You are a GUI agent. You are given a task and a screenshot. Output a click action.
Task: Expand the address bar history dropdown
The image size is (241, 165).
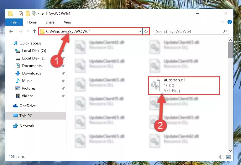140,31
